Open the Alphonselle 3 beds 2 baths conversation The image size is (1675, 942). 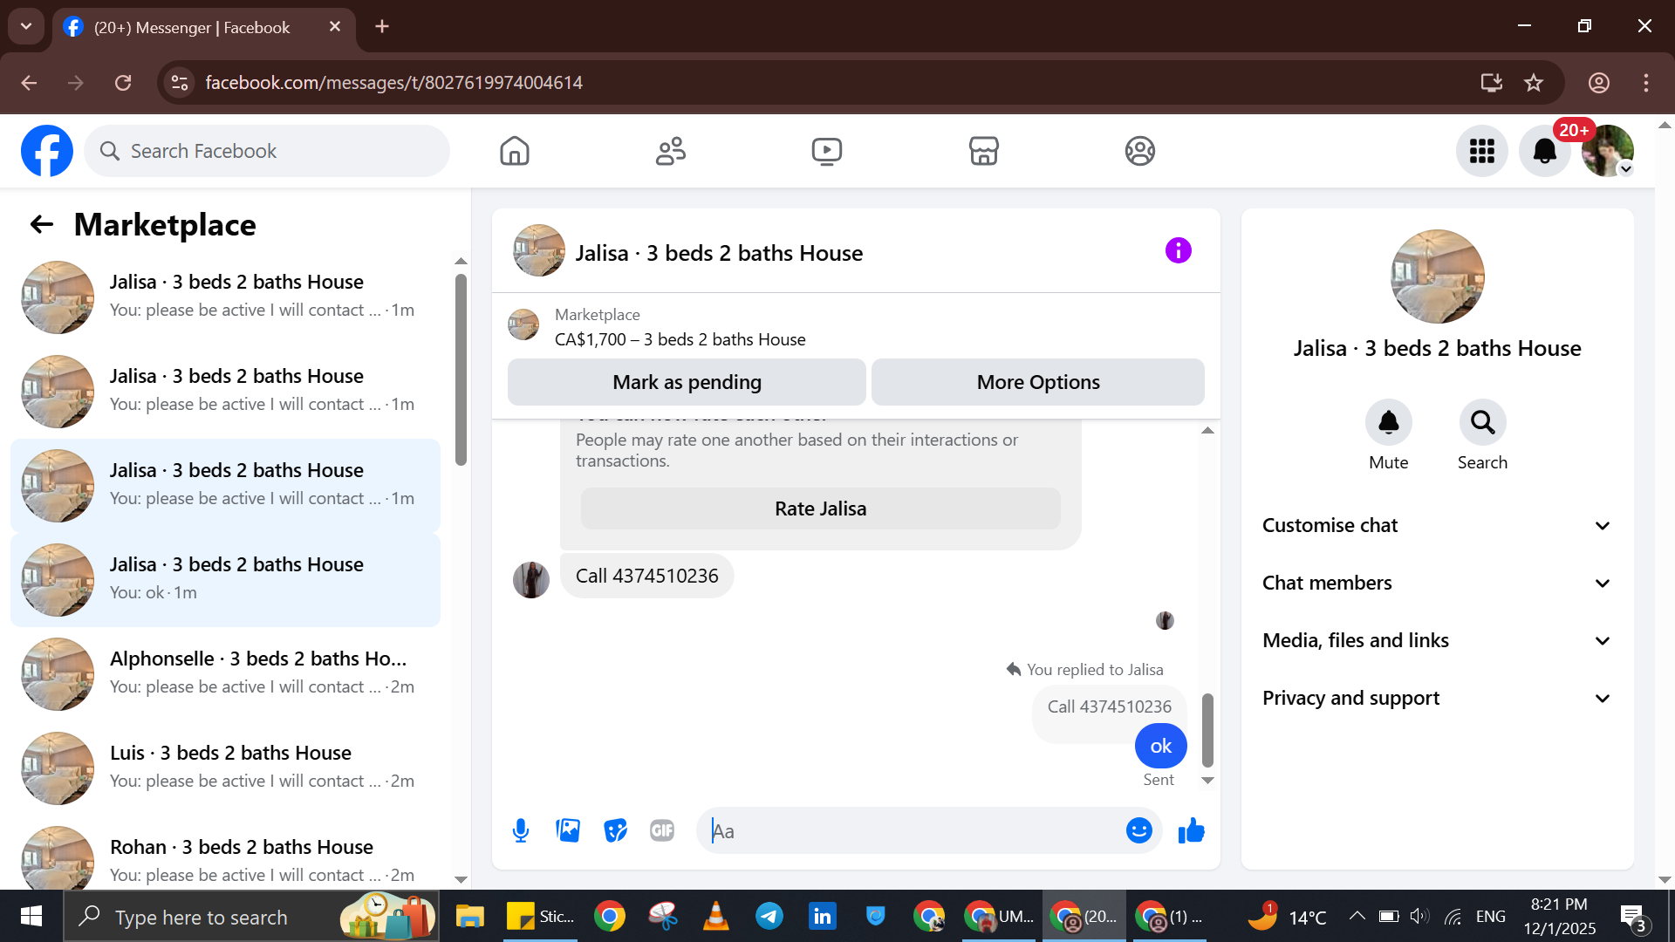pyautogui.click(x=225, y=674)
